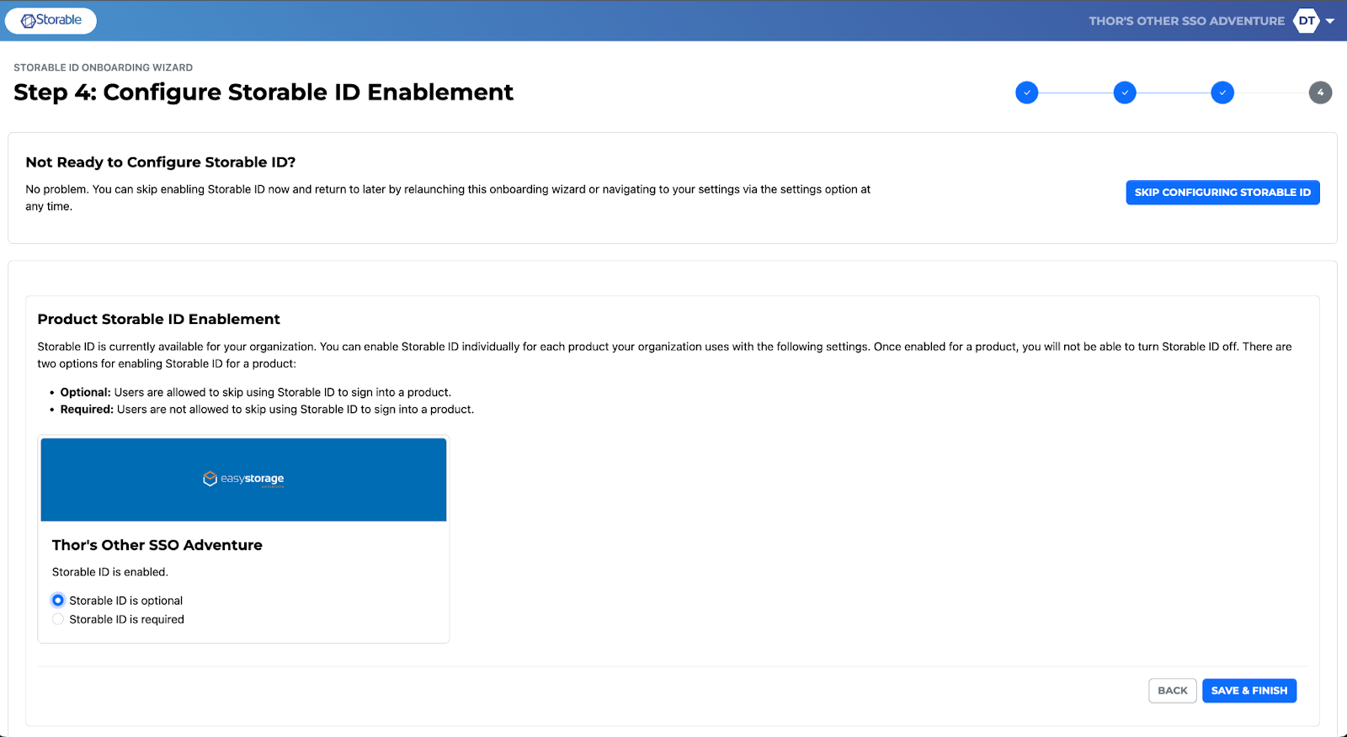Click the Storable logo in header
1347x737 pixels.
point(51,20)
